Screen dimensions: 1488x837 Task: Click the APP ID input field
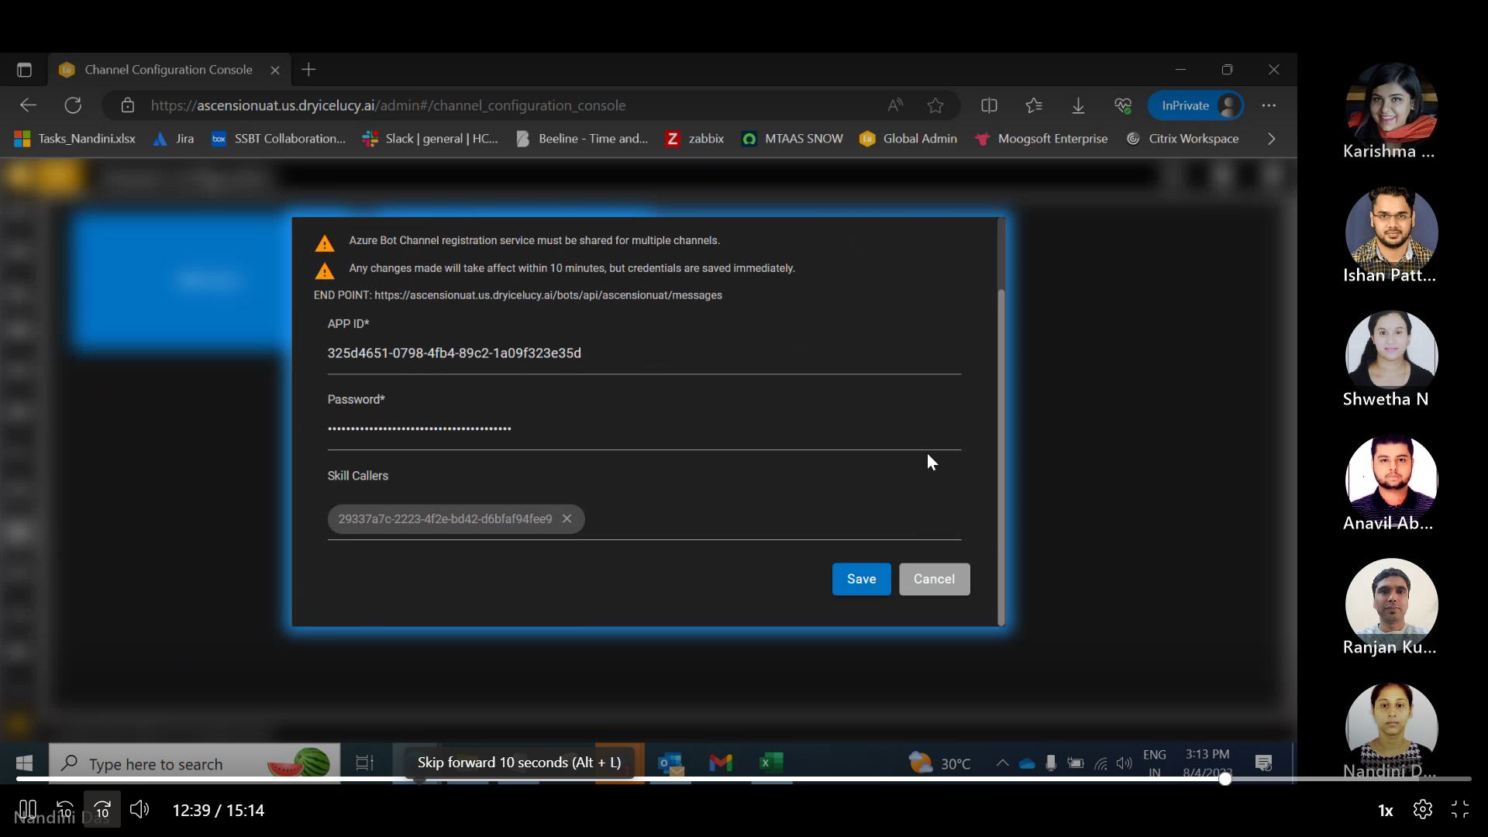point(643,353)
